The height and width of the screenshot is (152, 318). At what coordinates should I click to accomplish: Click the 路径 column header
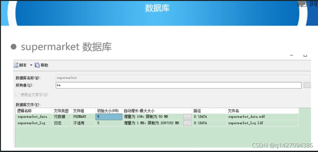(x=209, y=111)
